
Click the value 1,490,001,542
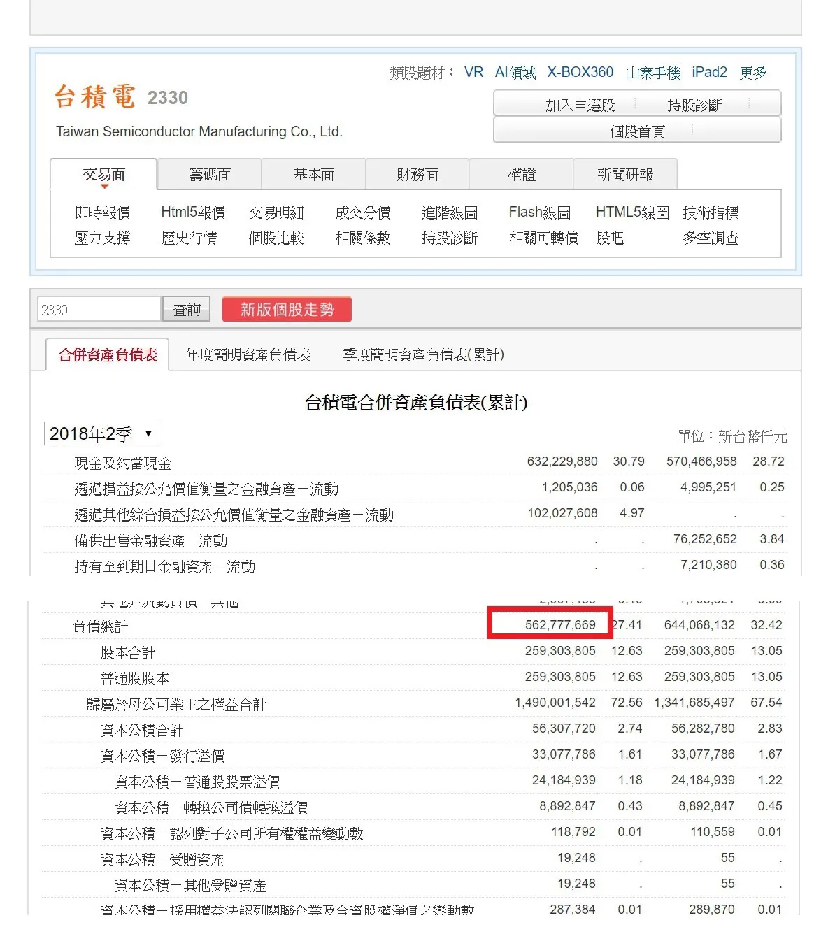click(555, 703)
